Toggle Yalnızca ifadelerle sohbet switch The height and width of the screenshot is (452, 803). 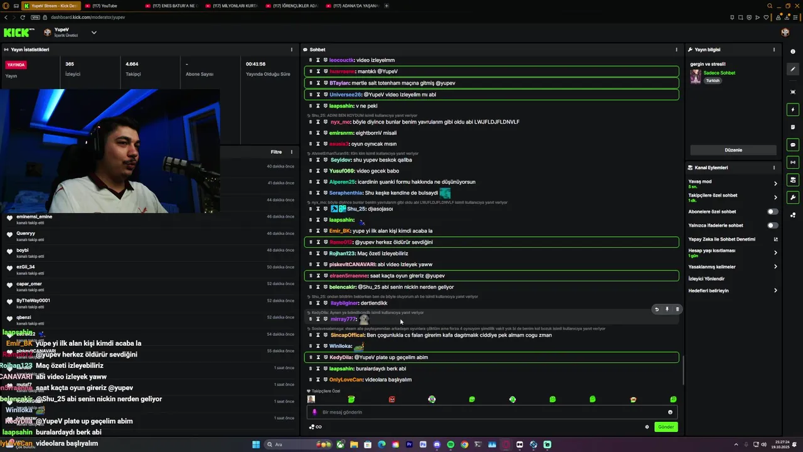pyautogui.click(x=773, y=225)
